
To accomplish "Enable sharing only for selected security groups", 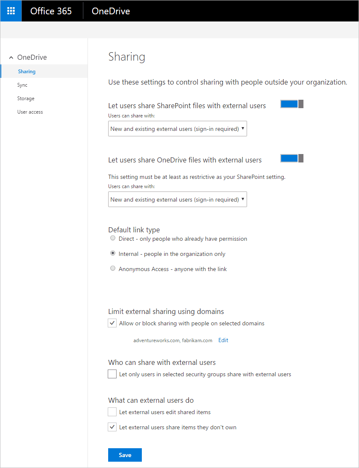I will pos(112,374).
